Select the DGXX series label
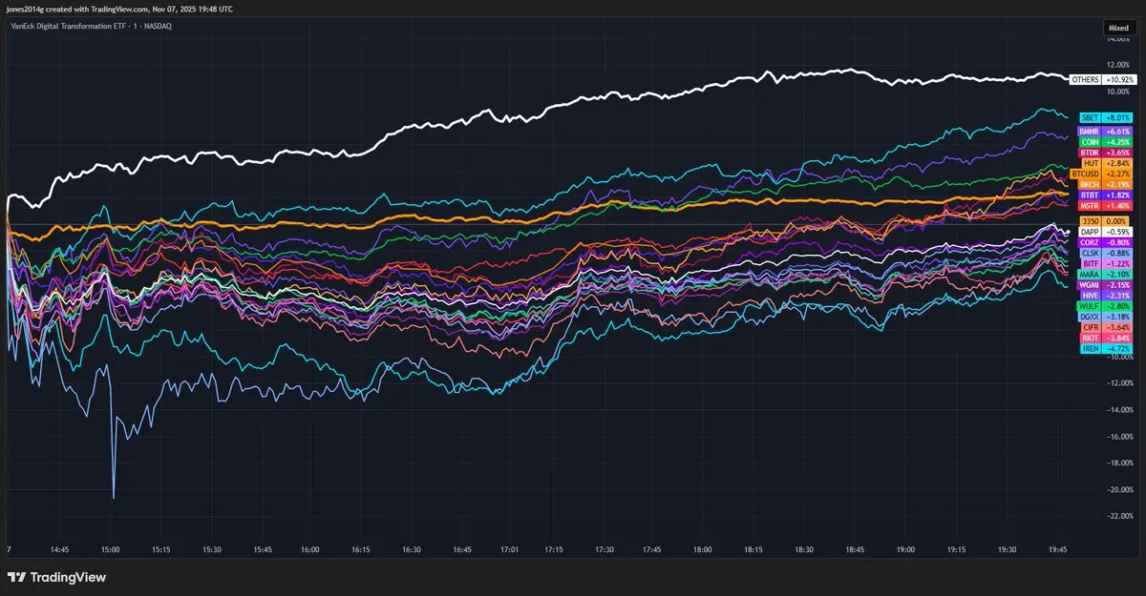This screenshot has height=596, width=1146. [x=1090, y=316]
